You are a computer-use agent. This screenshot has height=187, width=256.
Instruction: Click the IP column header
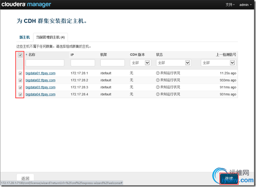72,55
